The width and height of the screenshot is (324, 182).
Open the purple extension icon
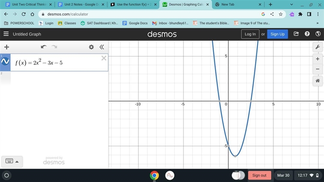coord(292,14)
